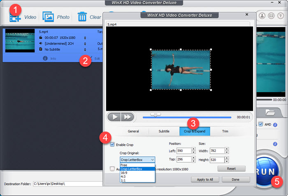Screen dimensions: 288x196
Task: Increase the Left position value
Action: click(x=193, y=149)
